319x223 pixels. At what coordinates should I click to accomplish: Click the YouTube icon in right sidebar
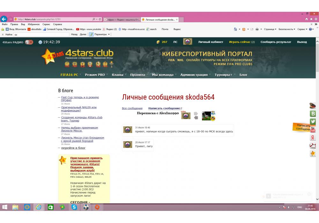313,130
